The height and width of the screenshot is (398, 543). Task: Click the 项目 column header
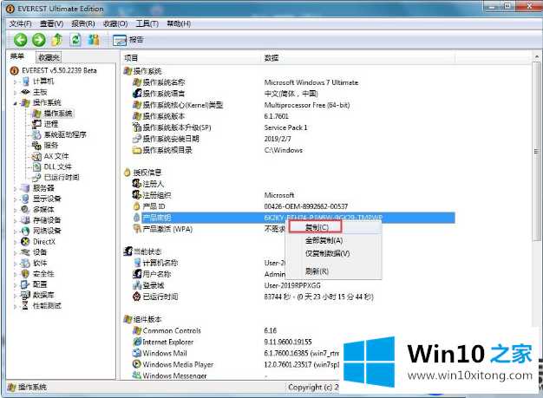coord(191,58)
